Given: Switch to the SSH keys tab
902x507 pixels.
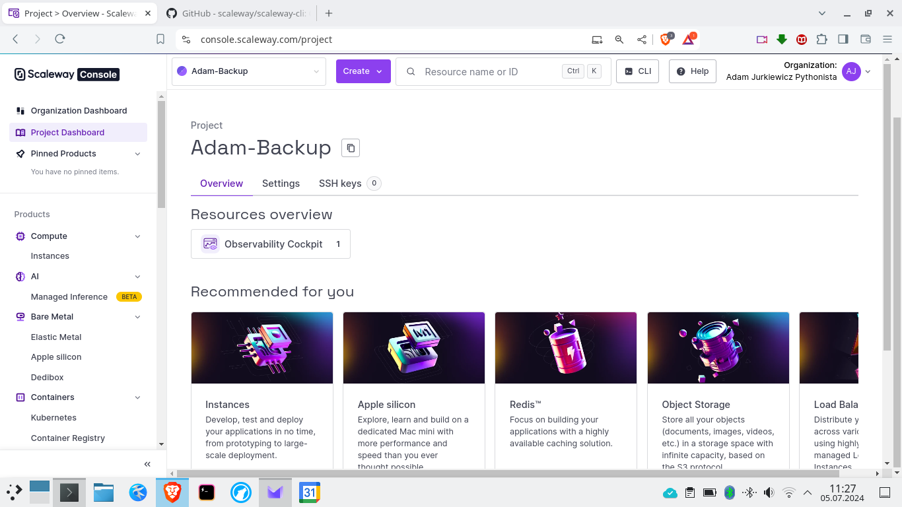Looking at the screenshot, I should coord(349,184).
